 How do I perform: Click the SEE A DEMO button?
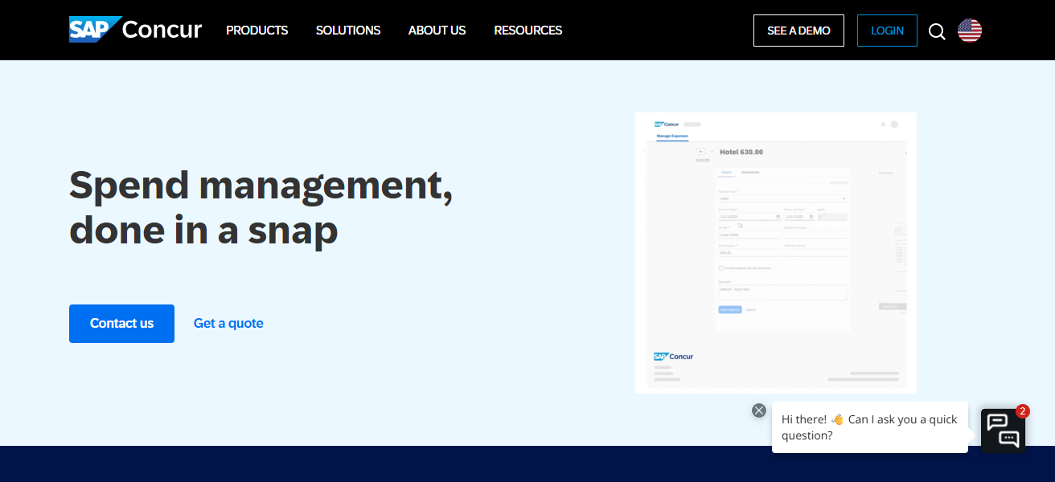(x=798, y=30)
